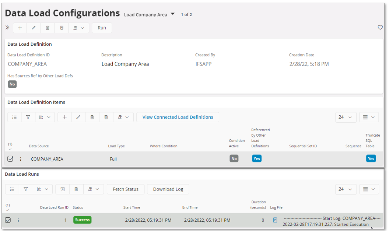Open the page size 24 dropdown in Definition Items

coord(346,117)
